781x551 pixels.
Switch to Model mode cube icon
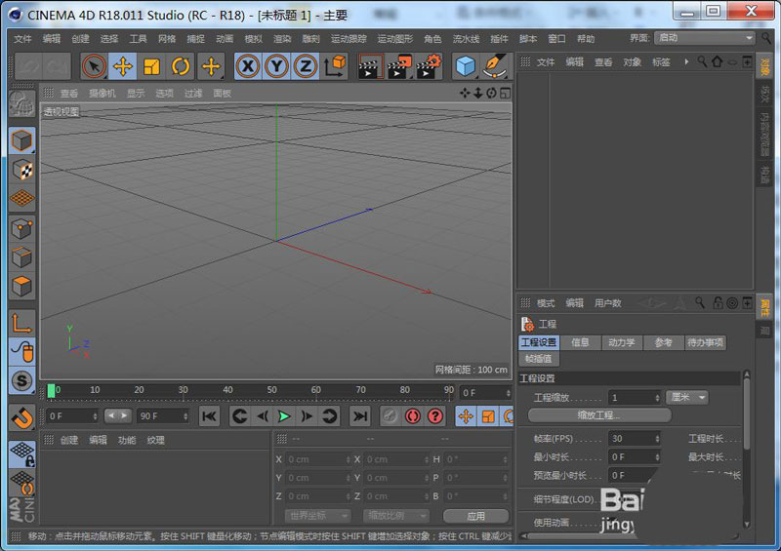pyautogui.click(x=21, y=140)
